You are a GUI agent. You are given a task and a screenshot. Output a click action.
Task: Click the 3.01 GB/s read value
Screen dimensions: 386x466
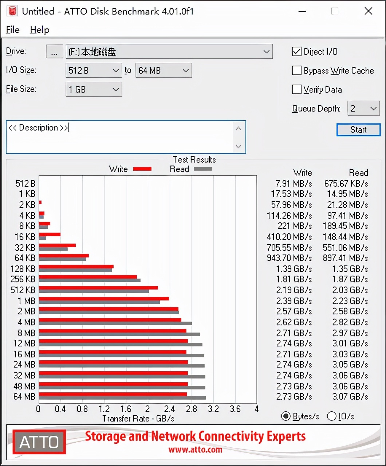(x=350, y=343)
